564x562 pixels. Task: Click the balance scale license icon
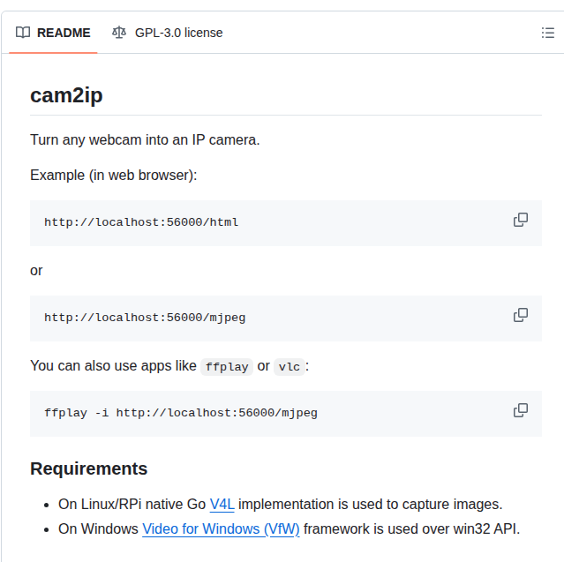(119, 33)
